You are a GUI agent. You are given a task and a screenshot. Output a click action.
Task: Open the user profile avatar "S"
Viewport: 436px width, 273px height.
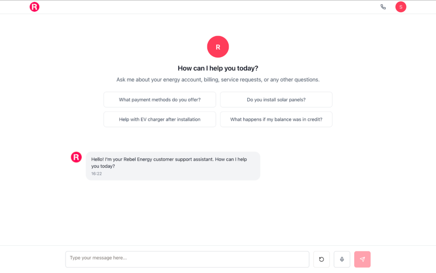[x=401, y=7]
